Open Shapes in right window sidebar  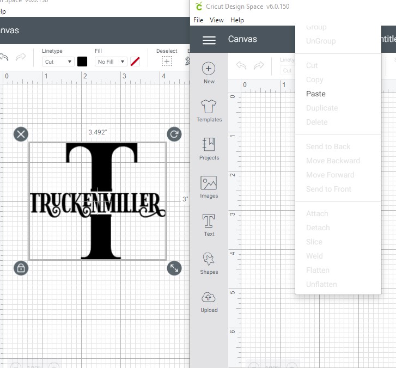coord(209,263)
